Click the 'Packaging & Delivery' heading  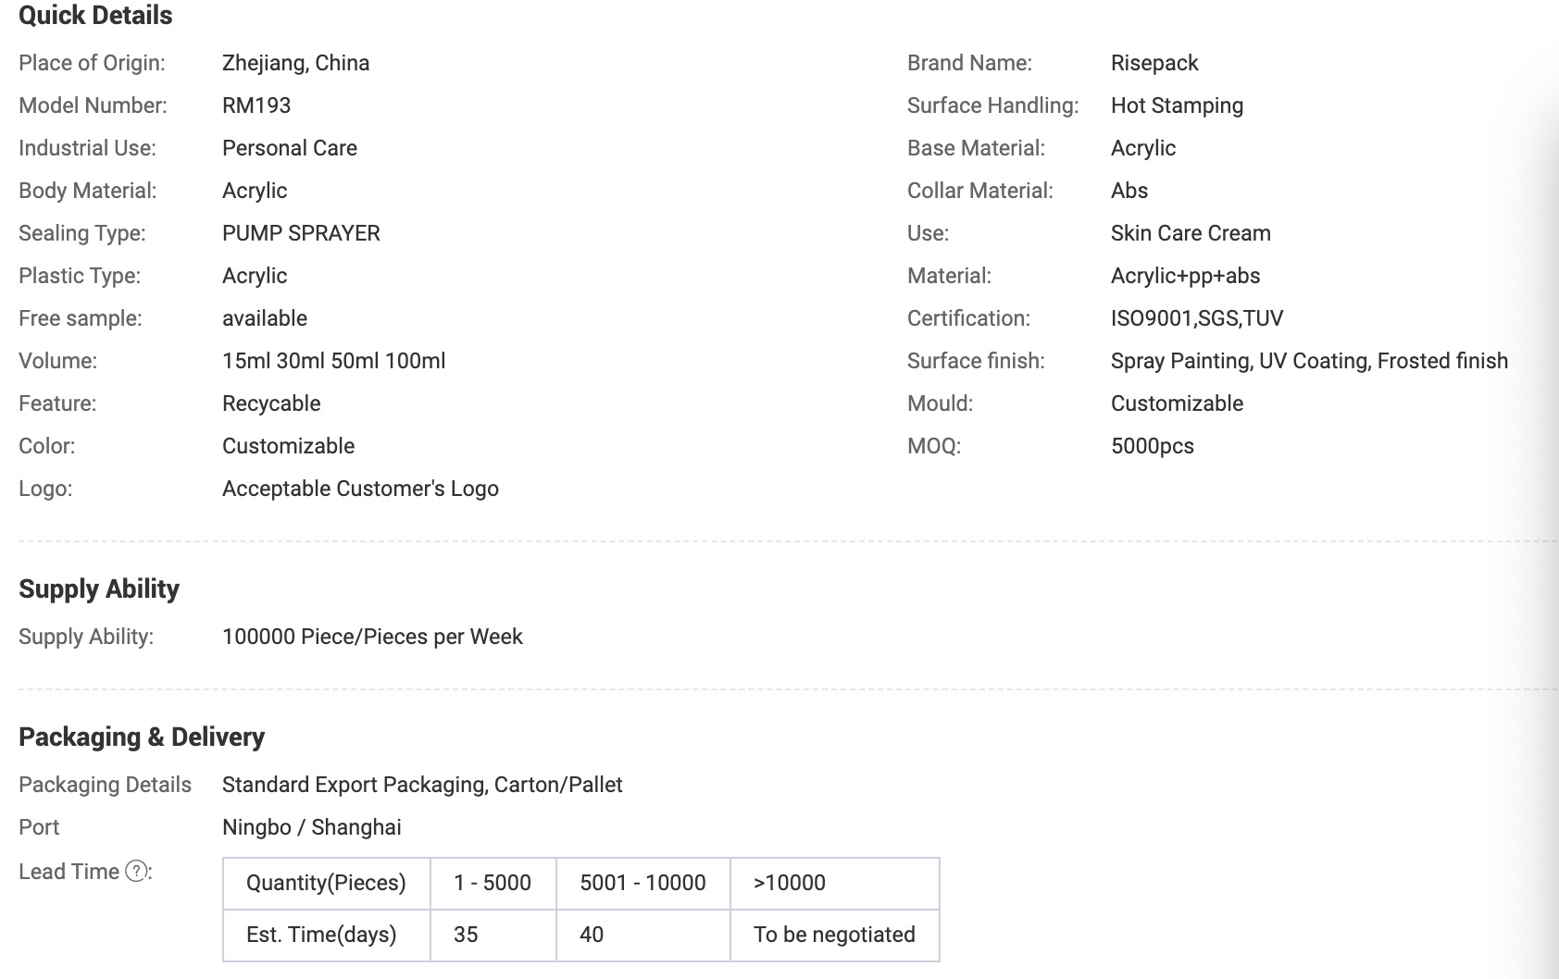click(142, 737)
